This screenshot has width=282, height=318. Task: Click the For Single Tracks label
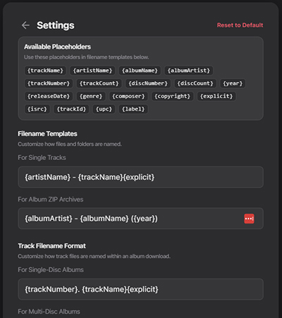pos(42,157)
